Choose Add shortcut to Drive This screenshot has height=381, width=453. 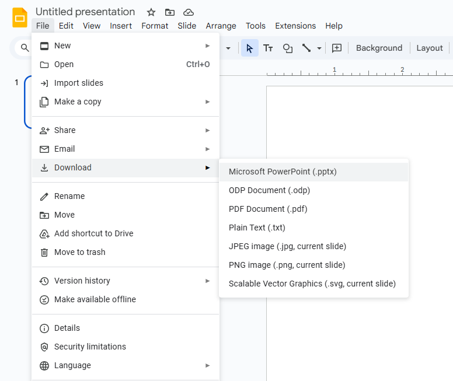pyautogui.click(x=126, y=233)
